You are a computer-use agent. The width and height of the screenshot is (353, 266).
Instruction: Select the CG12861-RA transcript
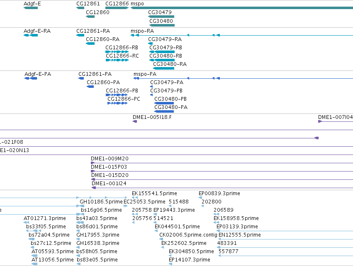pyautogui.click(x=80, y=35)
